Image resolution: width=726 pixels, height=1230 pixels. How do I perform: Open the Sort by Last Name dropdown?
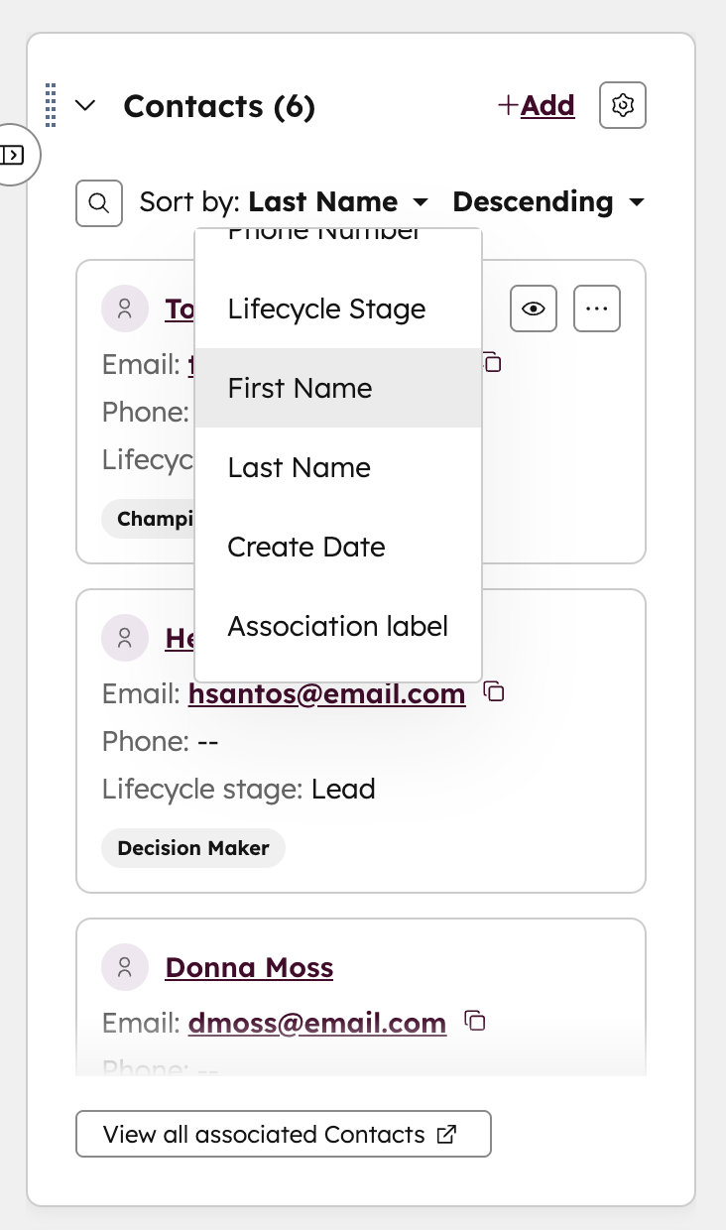pos(338,202)
